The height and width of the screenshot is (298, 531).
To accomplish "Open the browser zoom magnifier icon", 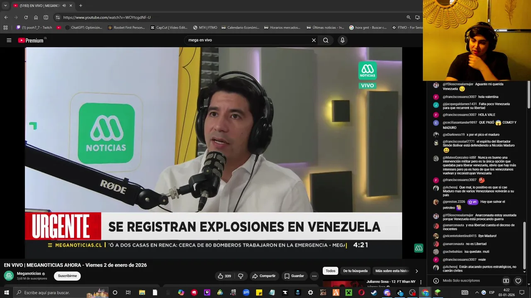I will [x=409, y=17].
